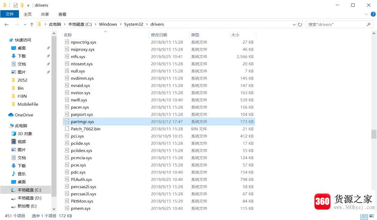Select the Patch_7662.bin file icon
377x220 pixels.
(x=67, y=129)
